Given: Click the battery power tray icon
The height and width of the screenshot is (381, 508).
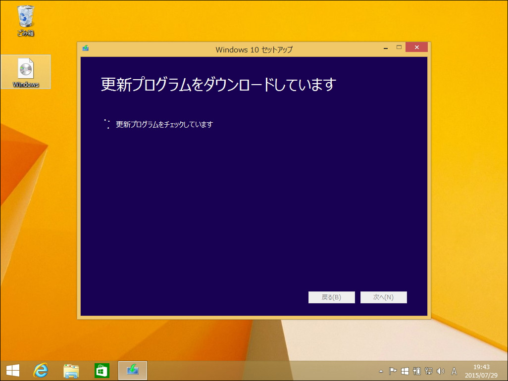Looking at the screenshot, I should [x=416, y=370].
